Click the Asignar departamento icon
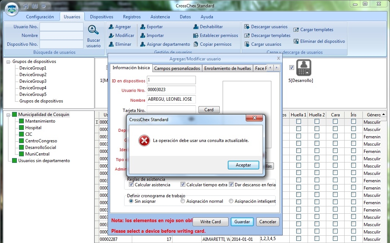 (x=143, y=44)
